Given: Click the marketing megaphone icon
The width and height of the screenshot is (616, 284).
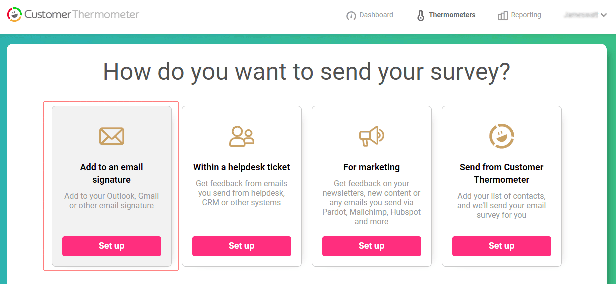Looking at the screenshot, I should click(x=372, y=136).
